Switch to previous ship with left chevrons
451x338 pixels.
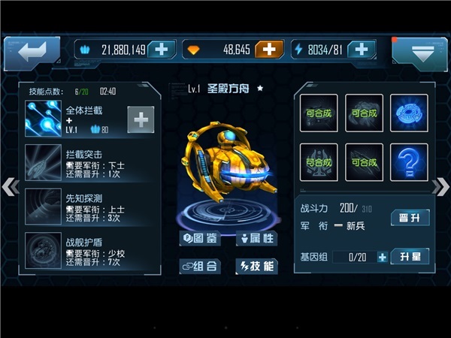pyautogui.click(x=11, y=187)
